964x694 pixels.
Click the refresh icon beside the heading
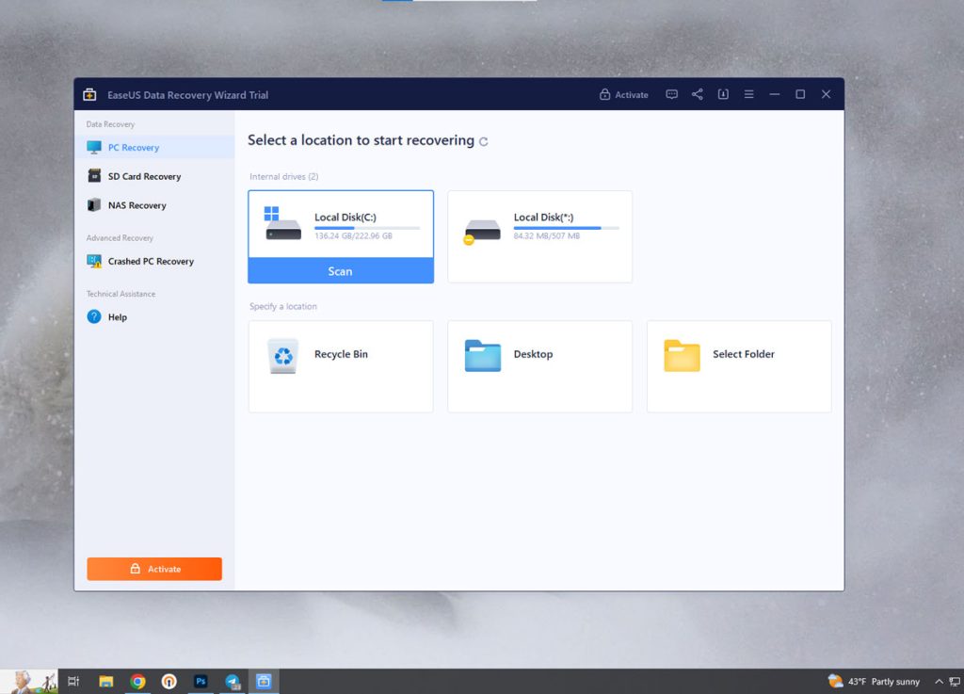coord(484,142)
